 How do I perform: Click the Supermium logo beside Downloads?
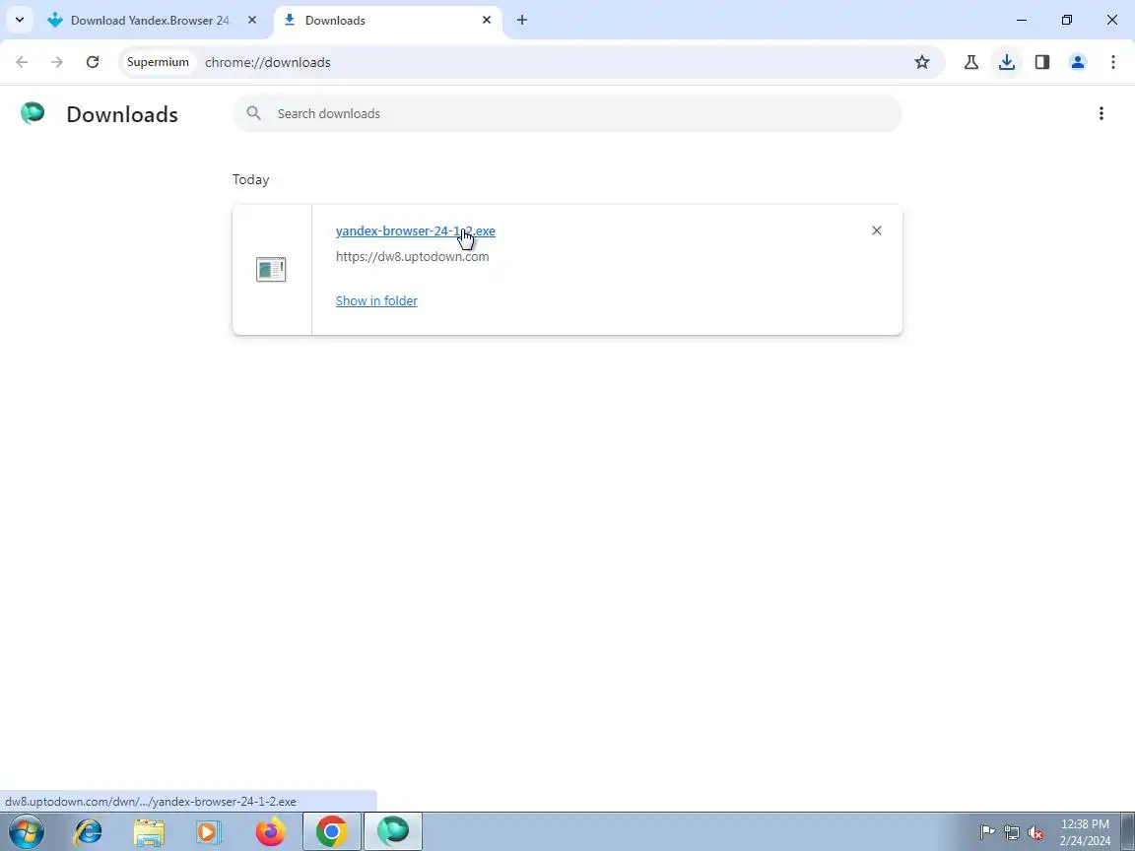point(33,113)
